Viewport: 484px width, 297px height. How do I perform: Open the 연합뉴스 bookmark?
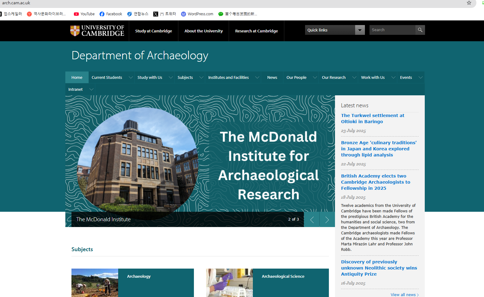point(138,14)
